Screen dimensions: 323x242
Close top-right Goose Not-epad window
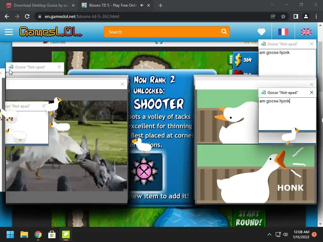pos(311,44)
